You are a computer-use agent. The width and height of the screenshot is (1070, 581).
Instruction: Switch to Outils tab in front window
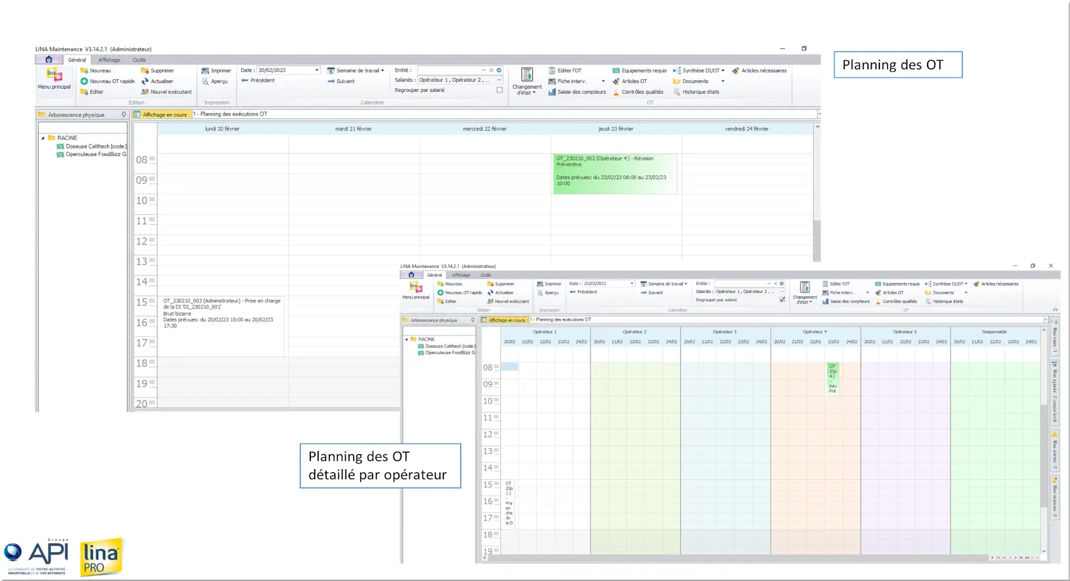486,275
